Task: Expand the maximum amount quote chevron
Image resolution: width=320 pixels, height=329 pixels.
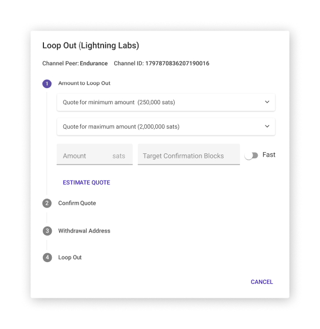Action: coord(267,127)
